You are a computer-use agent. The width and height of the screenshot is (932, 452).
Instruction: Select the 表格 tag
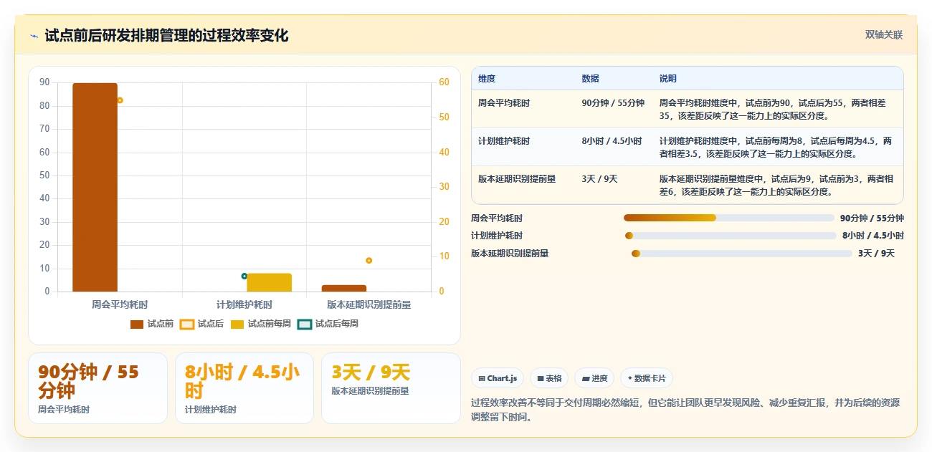click(x=550, y=378)
